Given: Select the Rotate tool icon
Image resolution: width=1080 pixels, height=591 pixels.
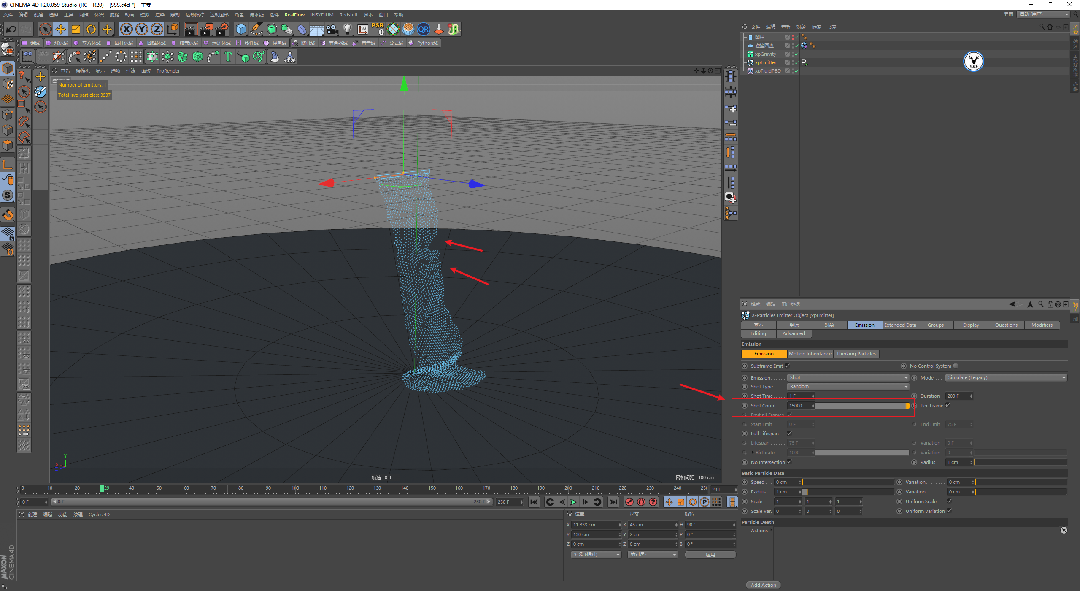Looking at the screenshot, I should coord(91,29).
